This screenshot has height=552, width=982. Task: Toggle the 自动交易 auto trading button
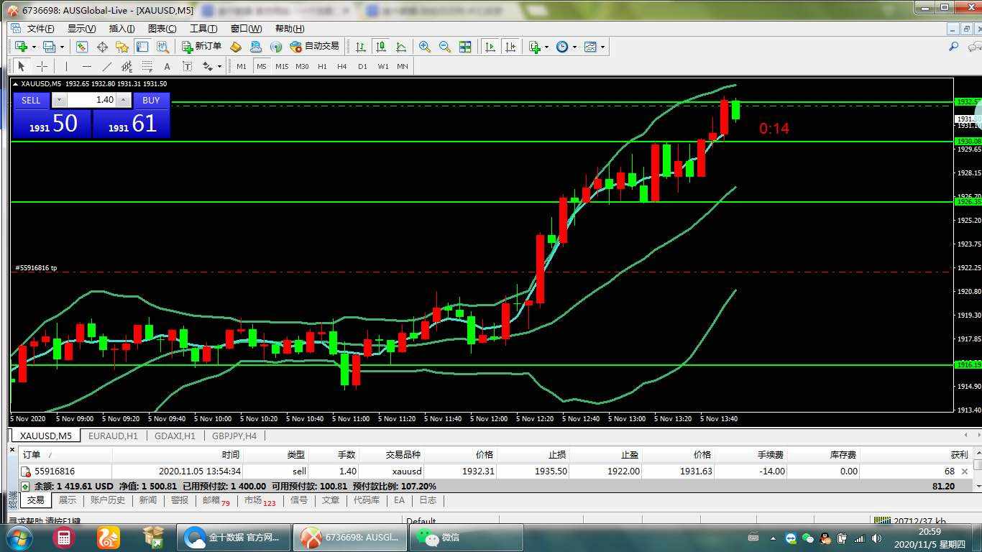[x=314, y=46]
